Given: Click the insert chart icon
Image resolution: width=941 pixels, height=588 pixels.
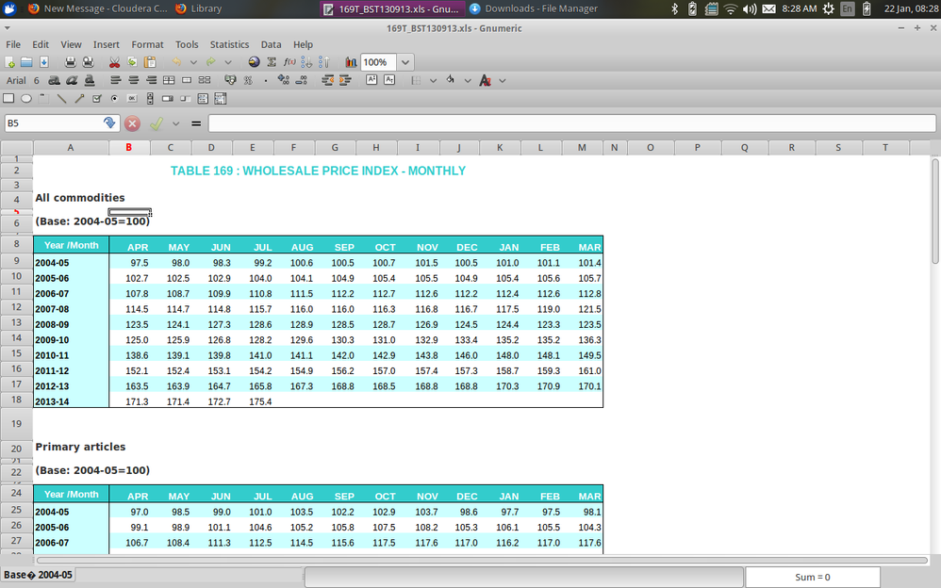Looking at the screenshot, I should tap(351, 62).
